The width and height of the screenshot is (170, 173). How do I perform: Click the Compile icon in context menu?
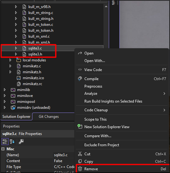pos(80,79)
